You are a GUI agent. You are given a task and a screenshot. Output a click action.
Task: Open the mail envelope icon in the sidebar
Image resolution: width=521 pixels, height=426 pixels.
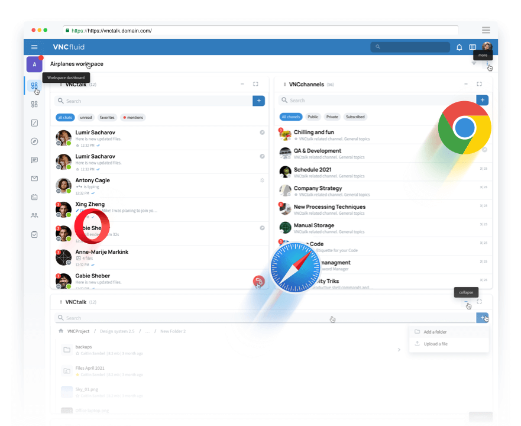(x=34, y=179)
